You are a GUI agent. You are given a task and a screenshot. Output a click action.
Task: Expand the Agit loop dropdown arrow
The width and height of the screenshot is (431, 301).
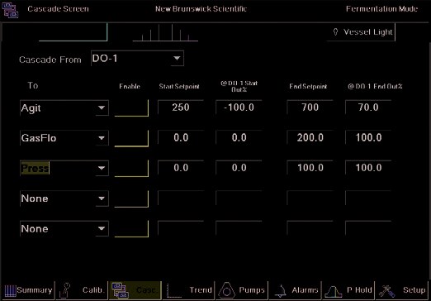pos(102,107)
